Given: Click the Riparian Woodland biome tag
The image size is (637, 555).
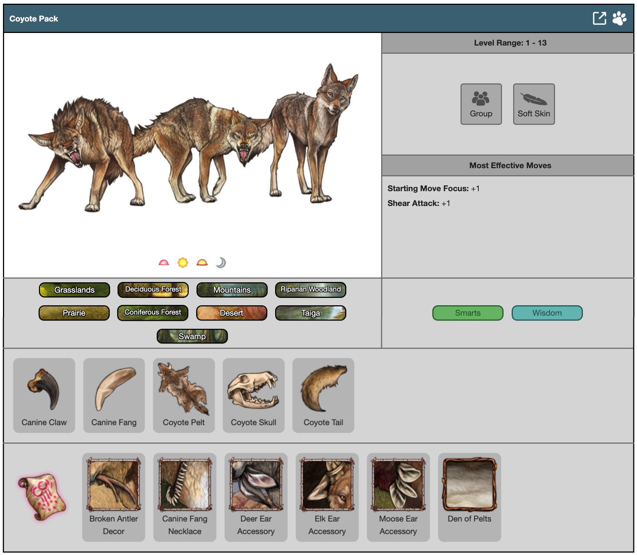Looking at the screenshot, I should 310,290.
